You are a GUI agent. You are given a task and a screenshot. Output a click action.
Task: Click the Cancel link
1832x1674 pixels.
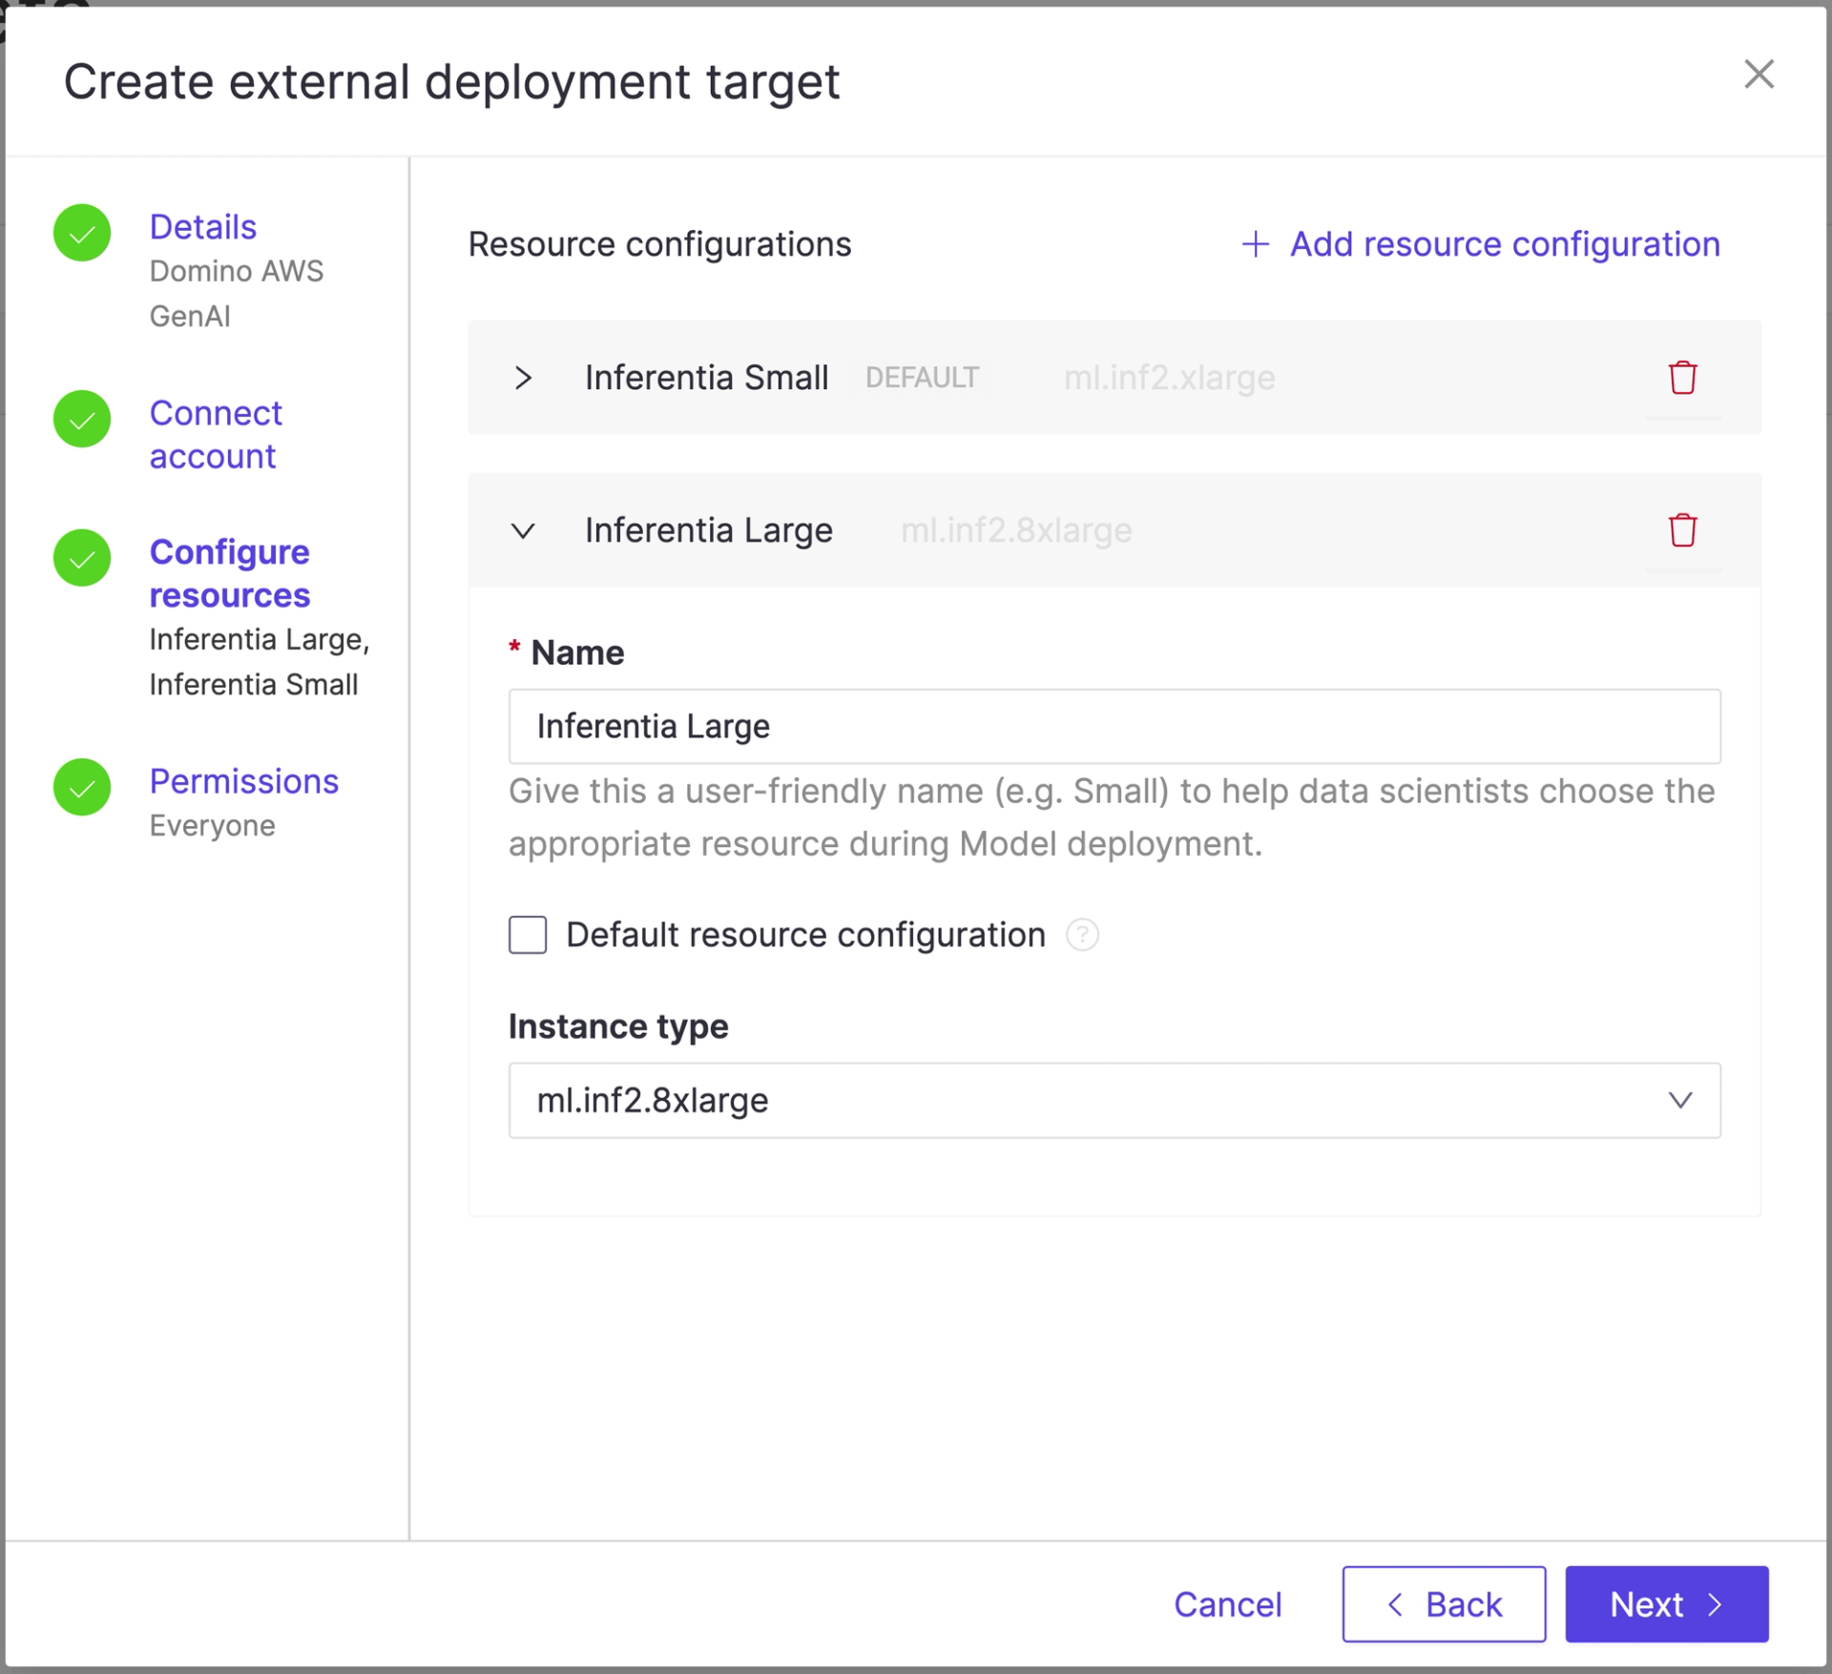pyautogui.click(x=1227, y=1604)
